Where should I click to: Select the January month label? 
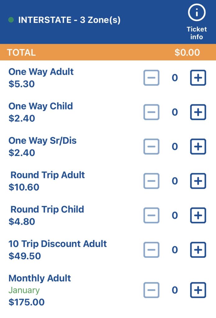point(24,290)
